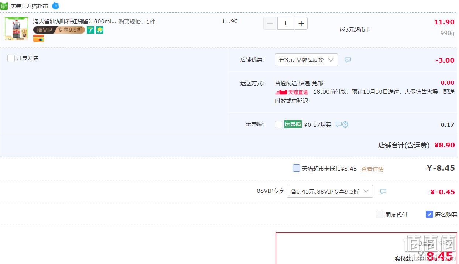Click the green shield service icon
The width and height of the screenshot is (459, 264).
point(100,30)
